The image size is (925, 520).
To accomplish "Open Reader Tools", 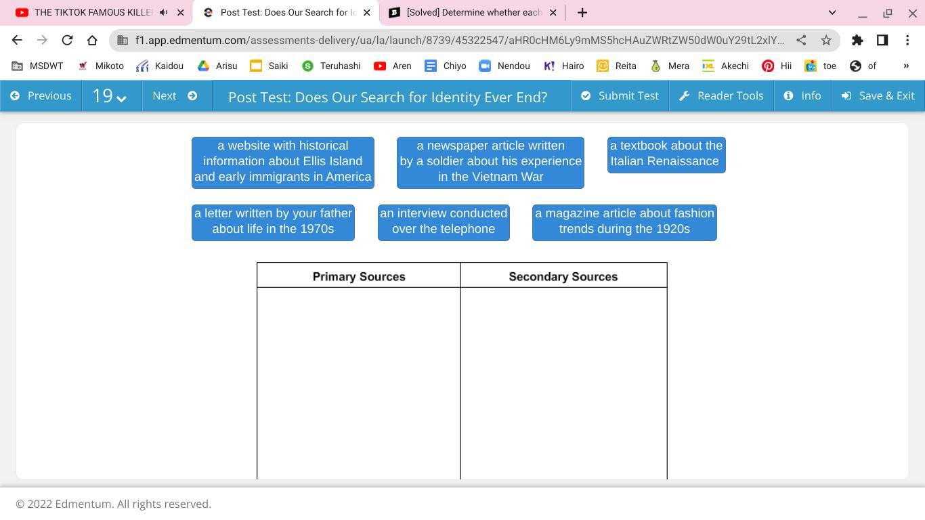I will [x=721, y=95].
